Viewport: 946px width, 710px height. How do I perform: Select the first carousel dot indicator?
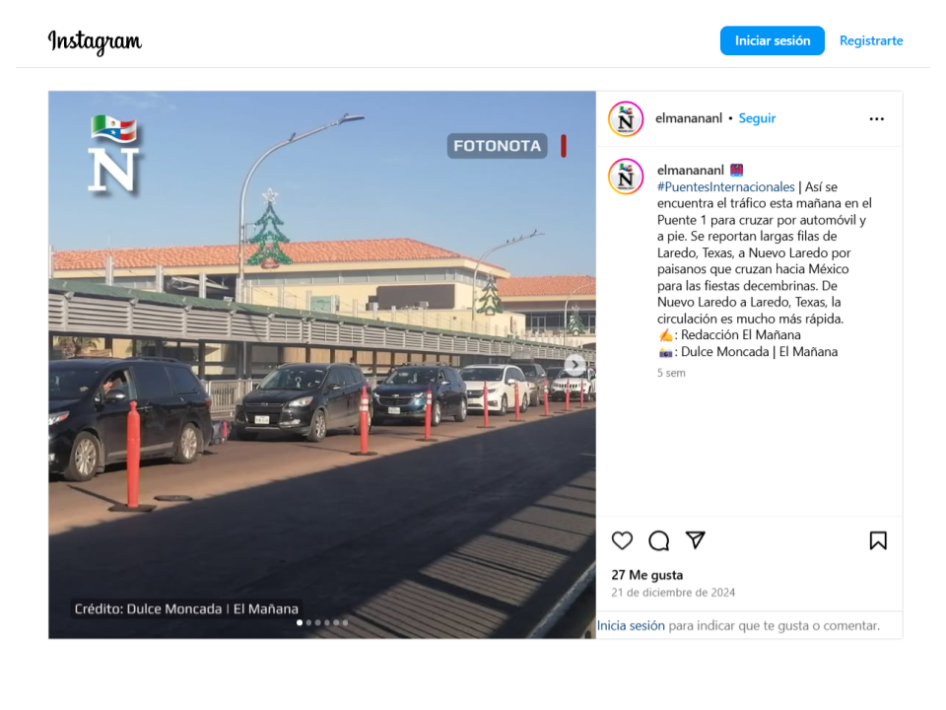[300, 622]
